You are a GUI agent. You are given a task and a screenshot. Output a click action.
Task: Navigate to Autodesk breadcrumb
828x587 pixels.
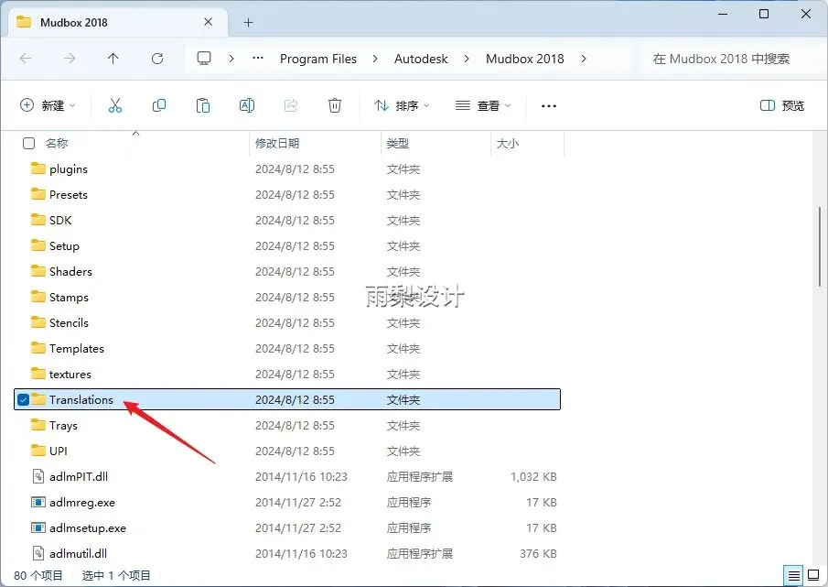coord(421,59)
